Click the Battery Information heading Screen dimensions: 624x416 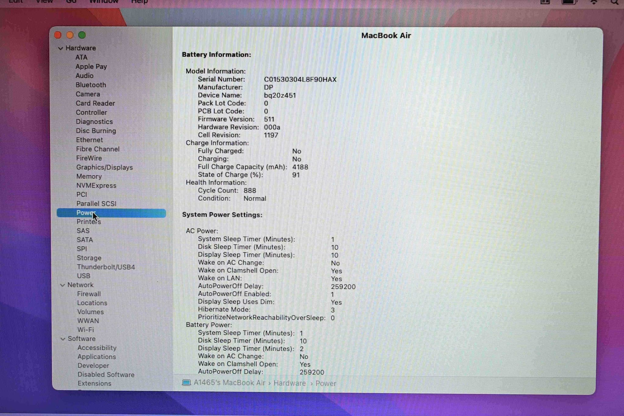point(217,55)
